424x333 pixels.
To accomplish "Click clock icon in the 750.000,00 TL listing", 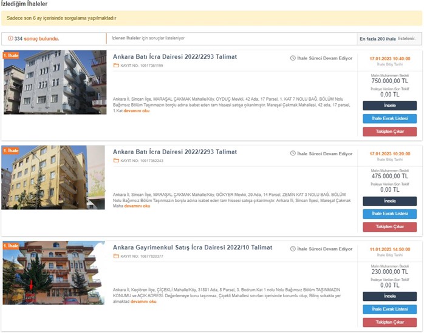I will click(x=293, y=58).
